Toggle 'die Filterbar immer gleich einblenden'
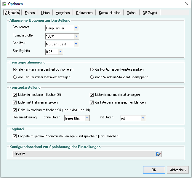The image size is (192, 178). coord(92,103)
